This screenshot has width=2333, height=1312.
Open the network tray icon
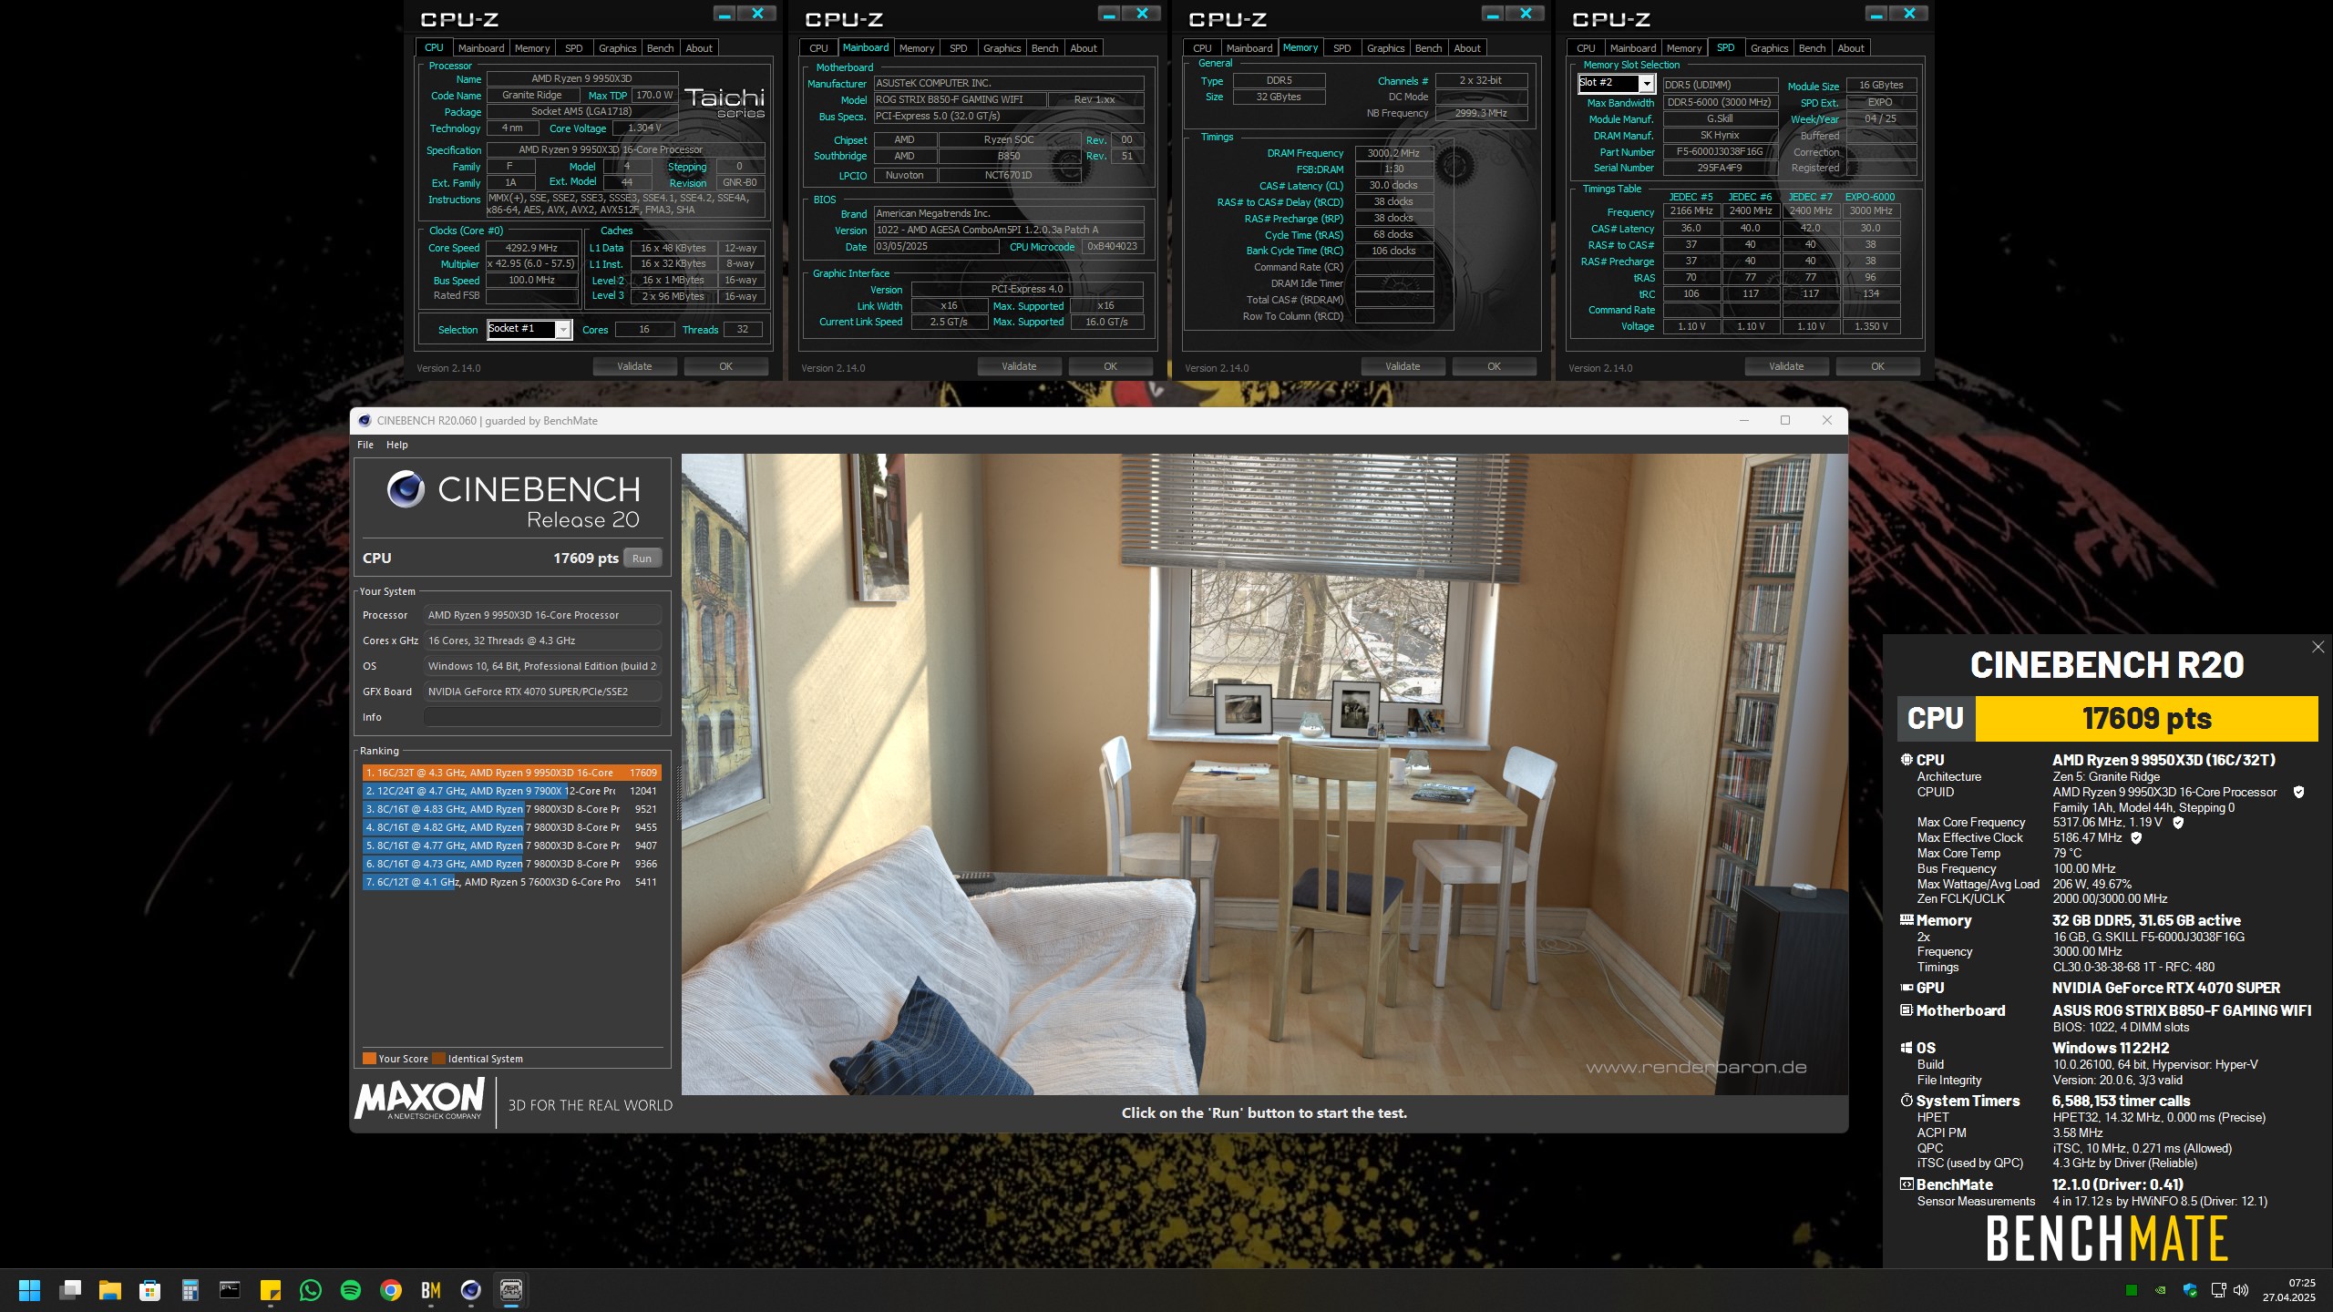[x=2218, y=1290]
